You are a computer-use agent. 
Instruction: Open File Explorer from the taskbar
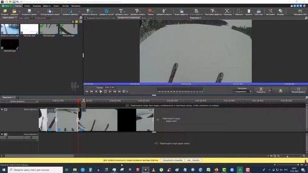[75, 170]
